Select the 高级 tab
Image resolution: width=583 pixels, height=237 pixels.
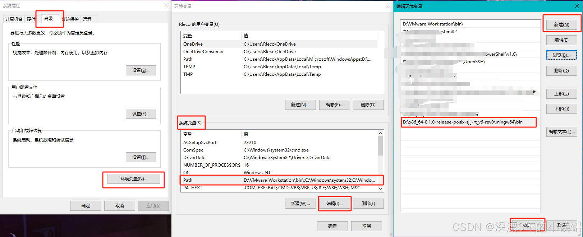pyautogui.click(x=49, y=19)
